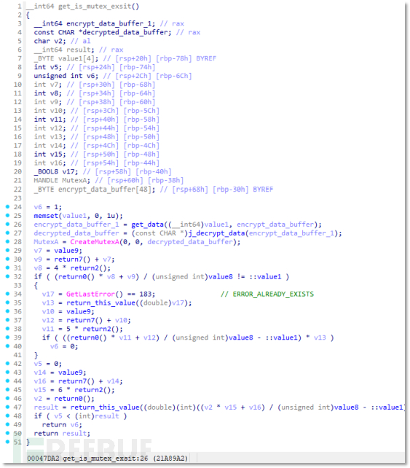
Task: Click return7() on line 44
Action: click(76, 381)
